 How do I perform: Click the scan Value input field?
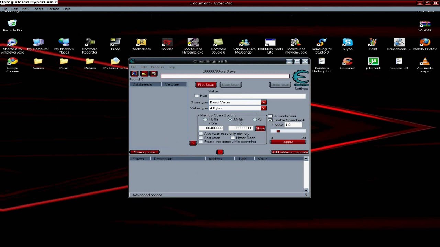point(257,96)
